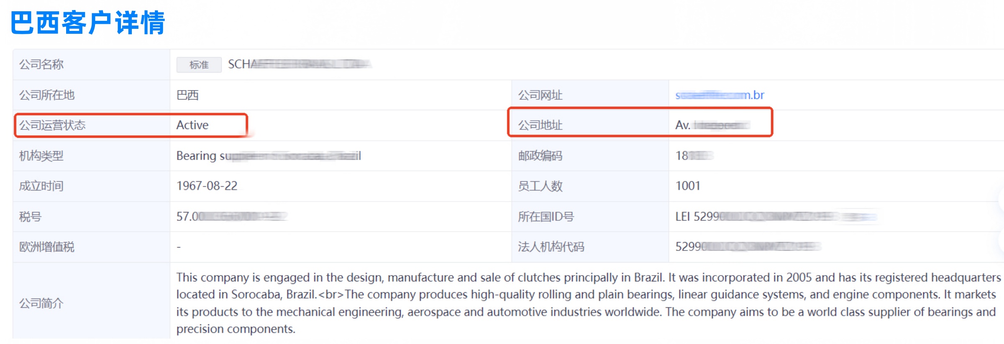Click the Bearing supplier organization type value
The width and height of the screenshot is (1004, 344).
(268, 156)
